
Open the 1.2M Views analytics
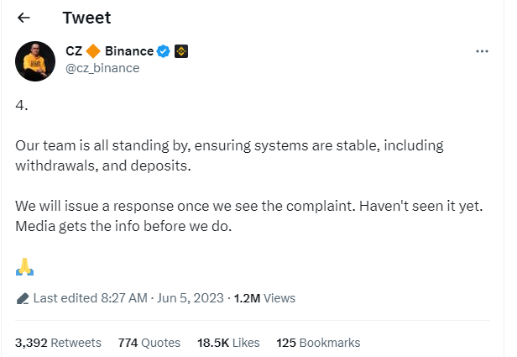tap(264, 298)
